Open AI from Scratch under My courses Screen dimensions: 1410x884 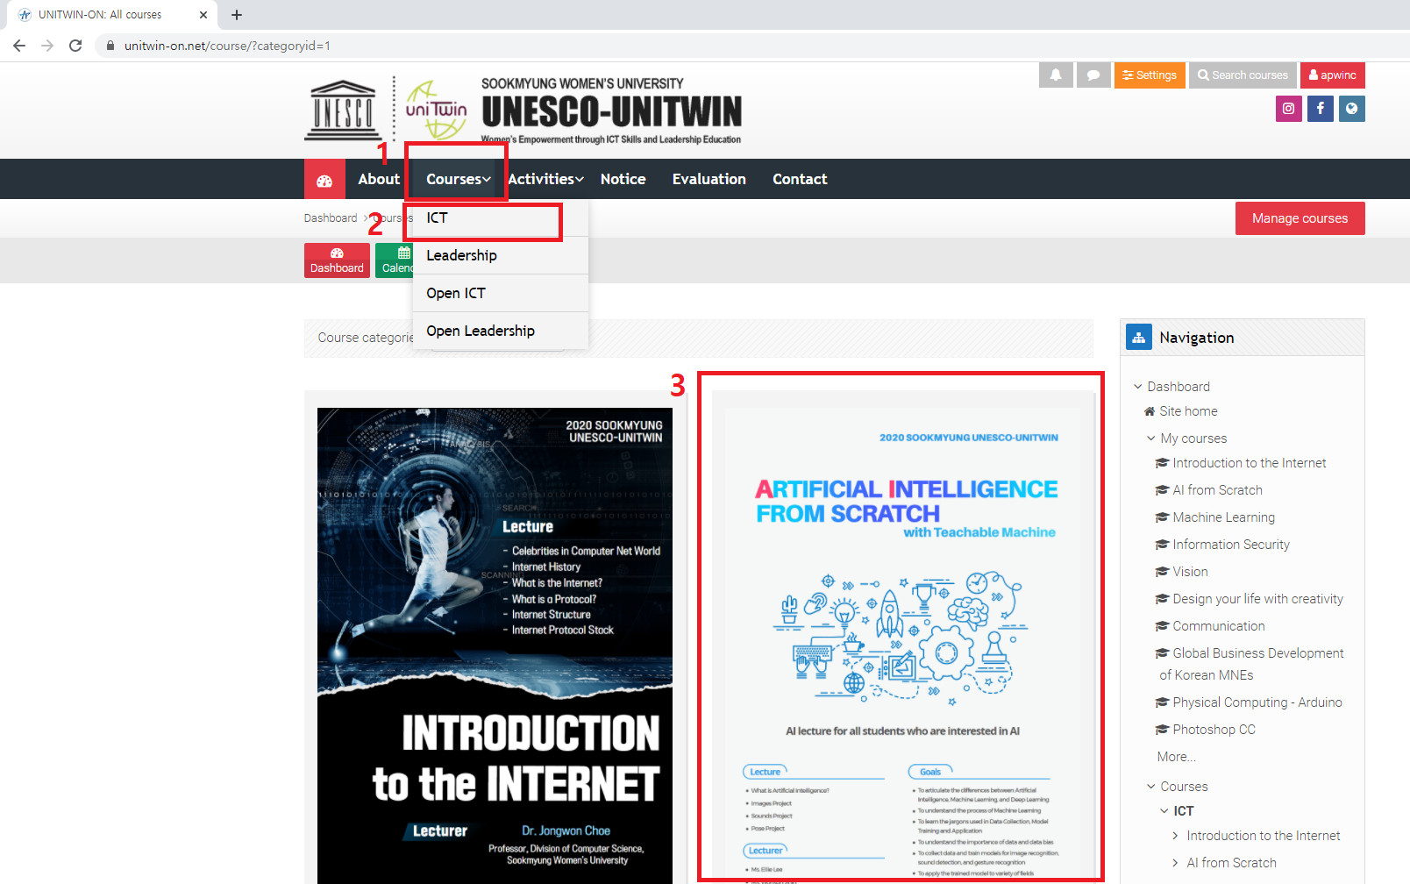(x=1217, y=490)
